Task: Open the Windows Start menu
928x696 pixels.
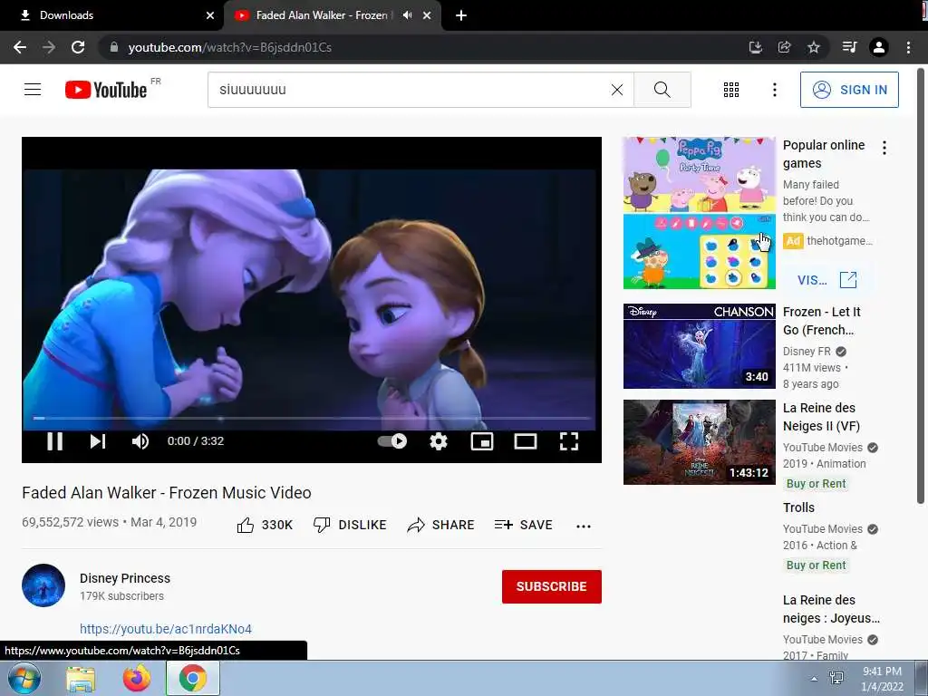Action: [24, 678]
